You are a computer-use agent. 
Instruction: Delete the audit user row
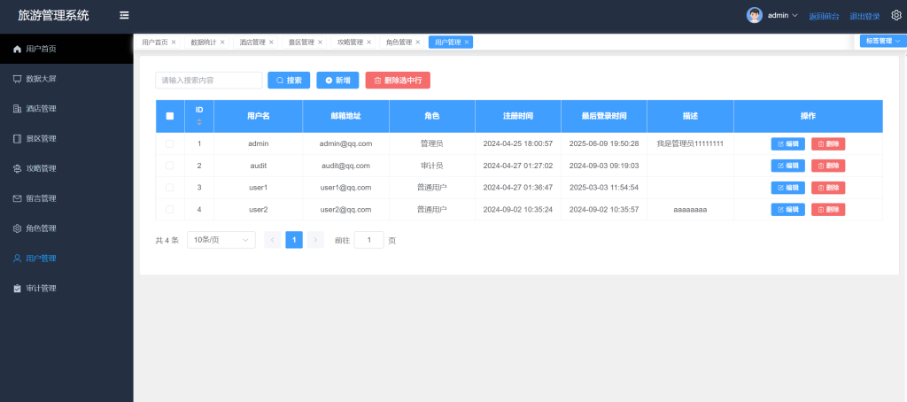(828, 166)
